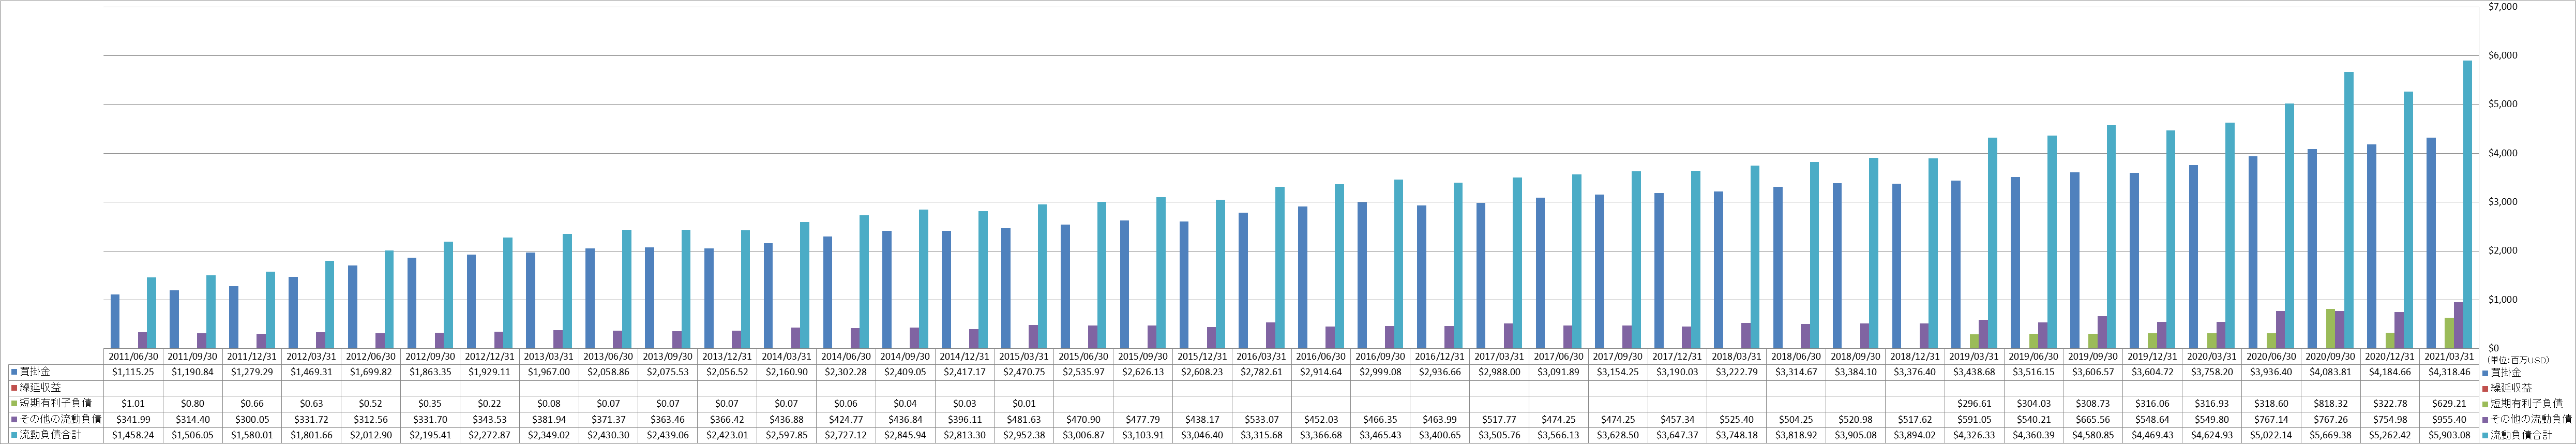Select cell value $5,669.38
The image size is (2576, 444).
2330,435
